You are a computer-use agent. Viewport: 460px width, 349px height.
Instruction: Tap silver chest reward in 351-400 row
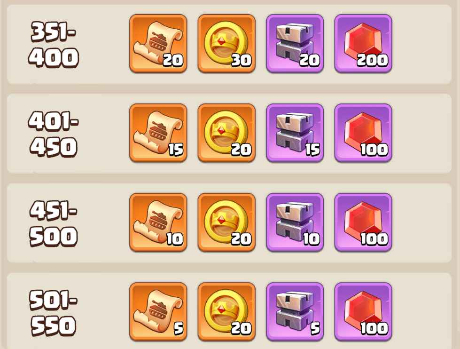coord(295,43)
